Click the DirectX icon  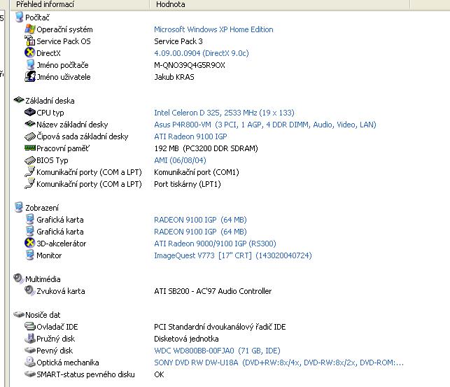point(29,53)
